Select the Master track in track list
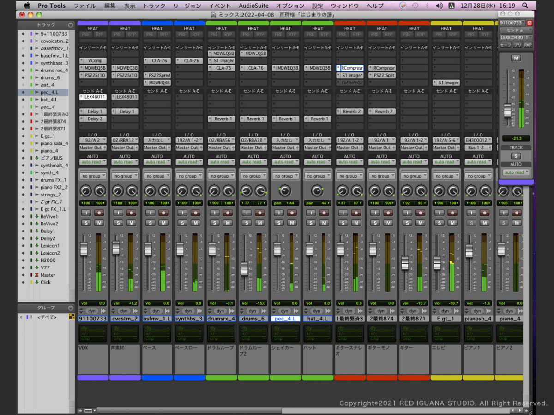Viewport: 554px width, 415px height. point(48,275)
